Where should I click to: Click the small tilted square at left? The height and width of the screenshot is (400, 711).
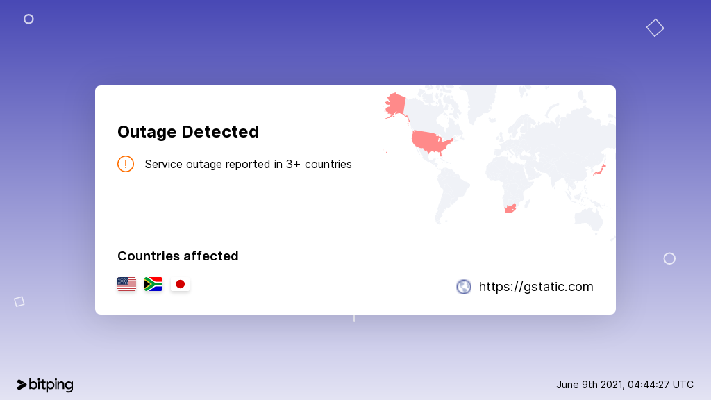coord(19,301)
